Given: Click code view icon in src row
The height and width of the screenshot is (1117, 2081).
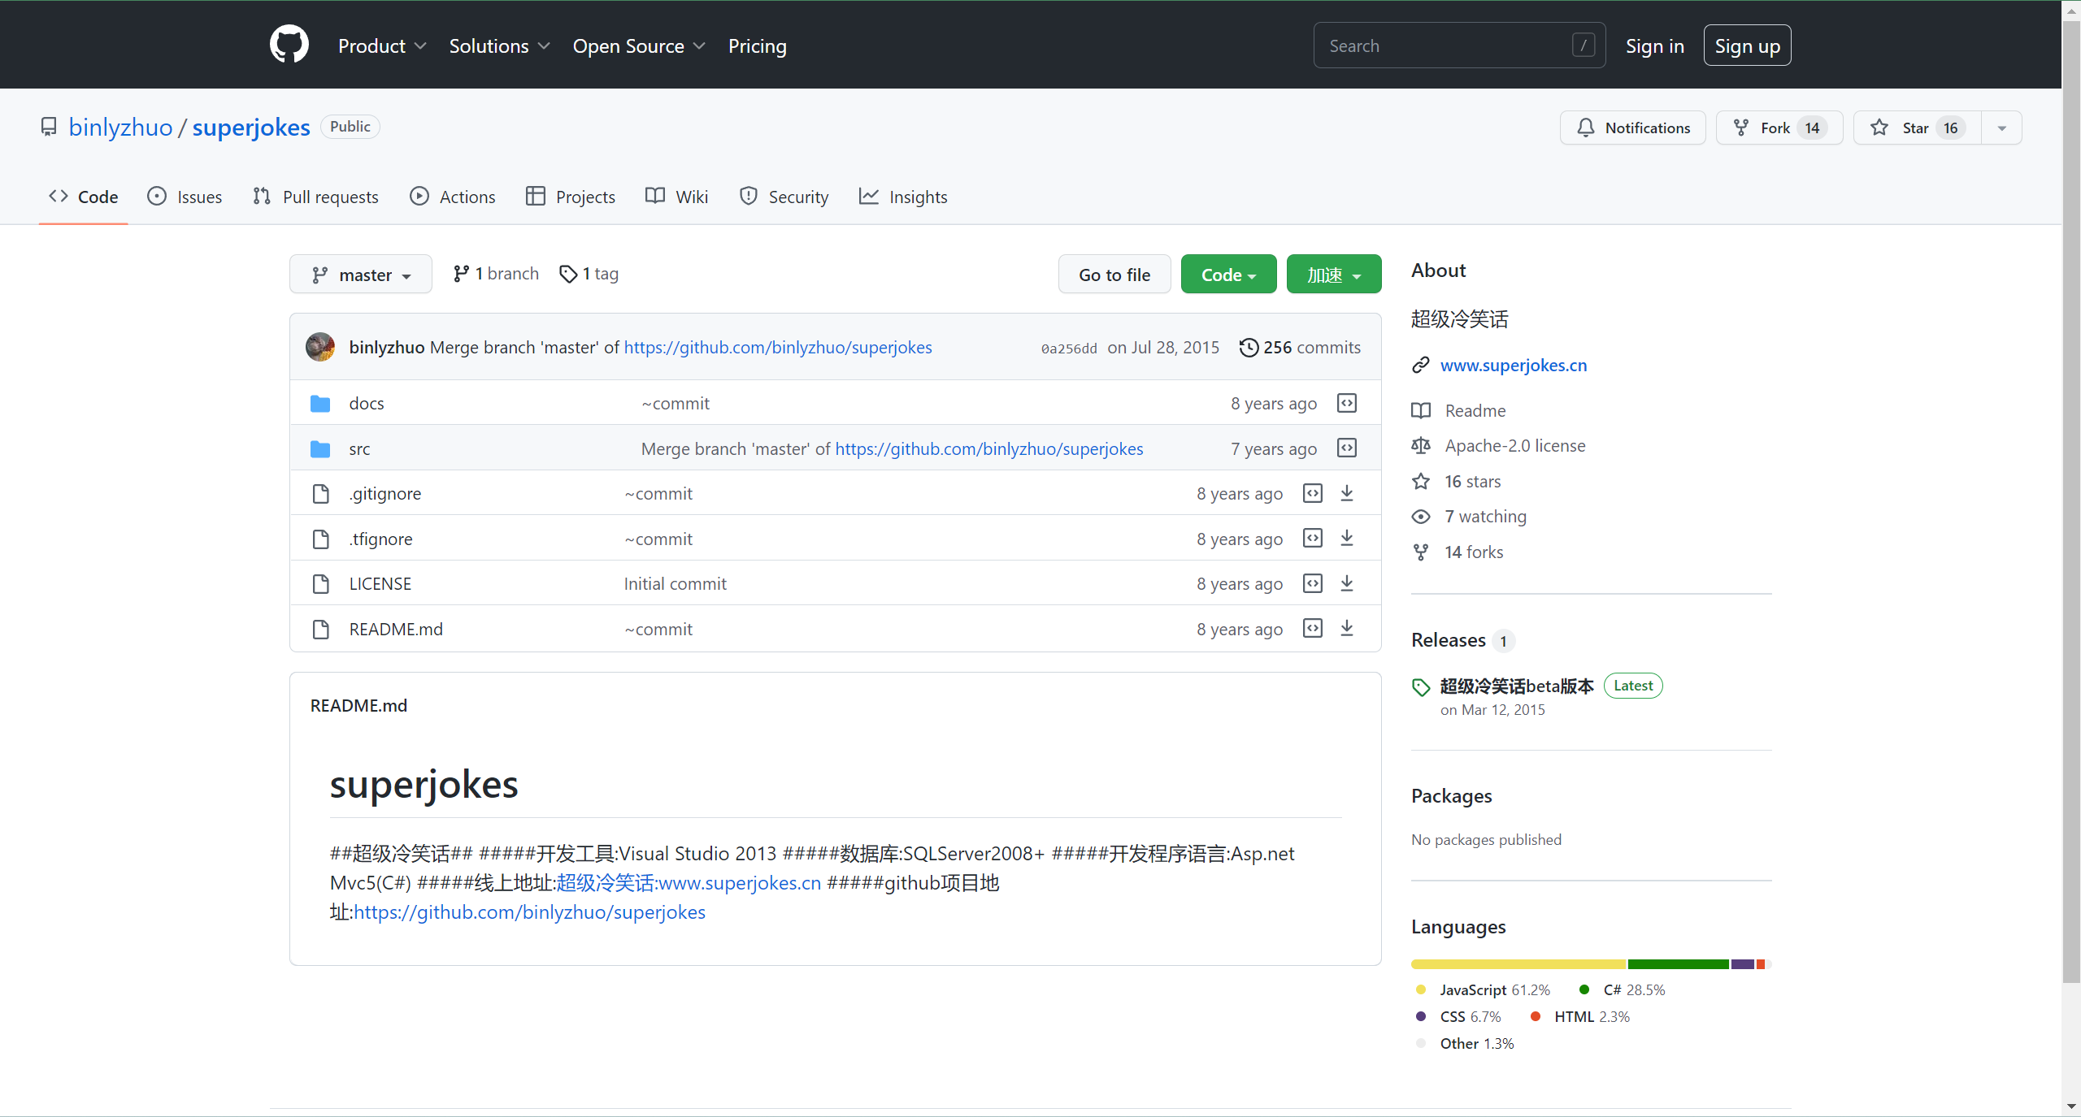Looking at the screenshot, I should click(x=1347, y=448).
